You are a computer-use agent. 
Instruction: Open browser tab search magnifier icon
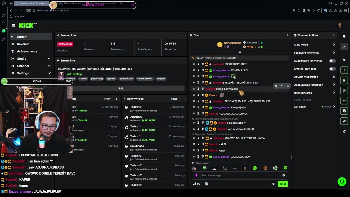click(331, 4)
